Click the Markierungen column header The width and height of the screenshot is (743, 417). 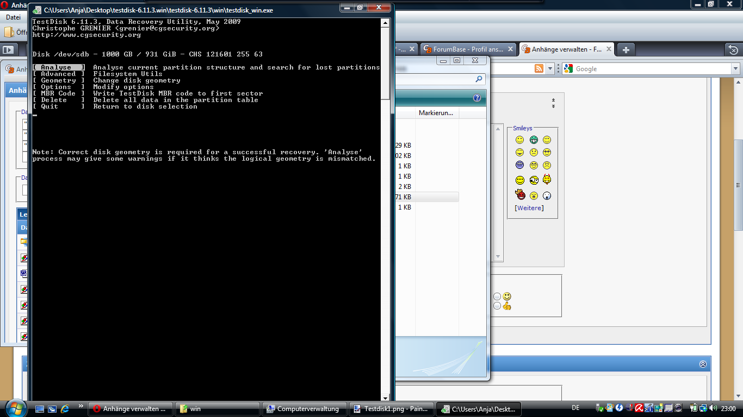coord(437,113)
